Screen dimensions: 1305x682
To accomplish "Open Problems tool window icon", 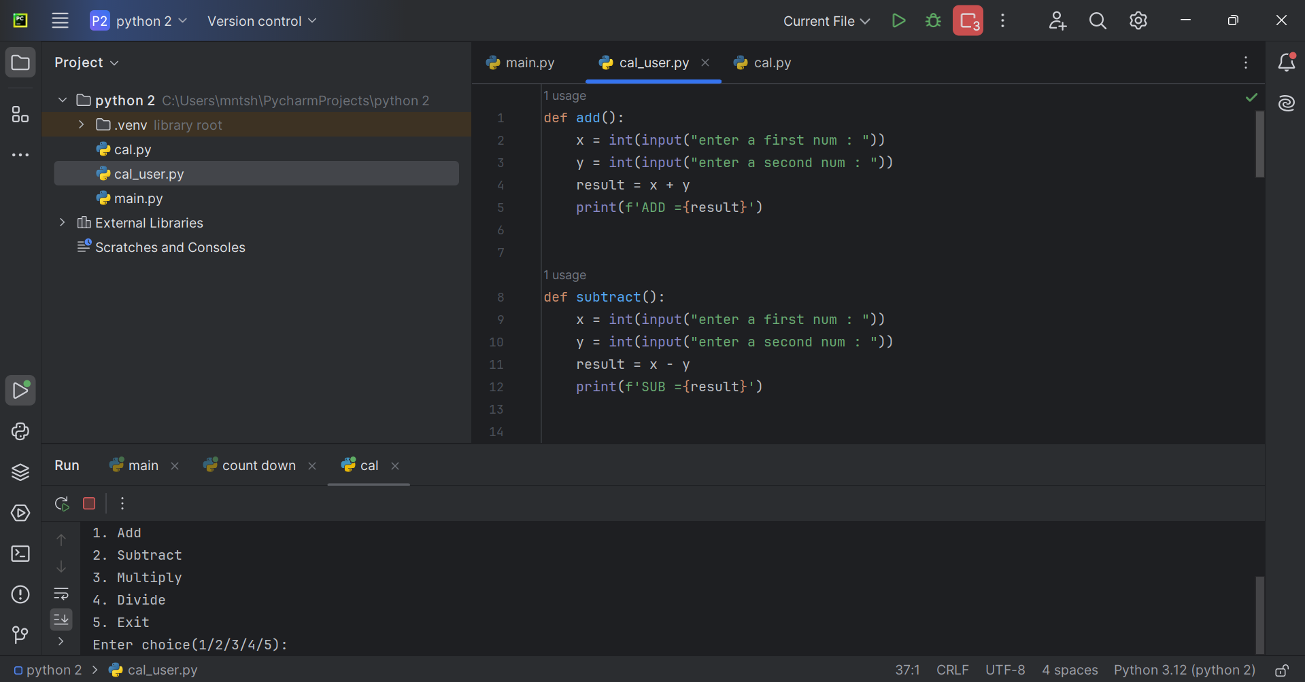I will (x=20, y=594).
